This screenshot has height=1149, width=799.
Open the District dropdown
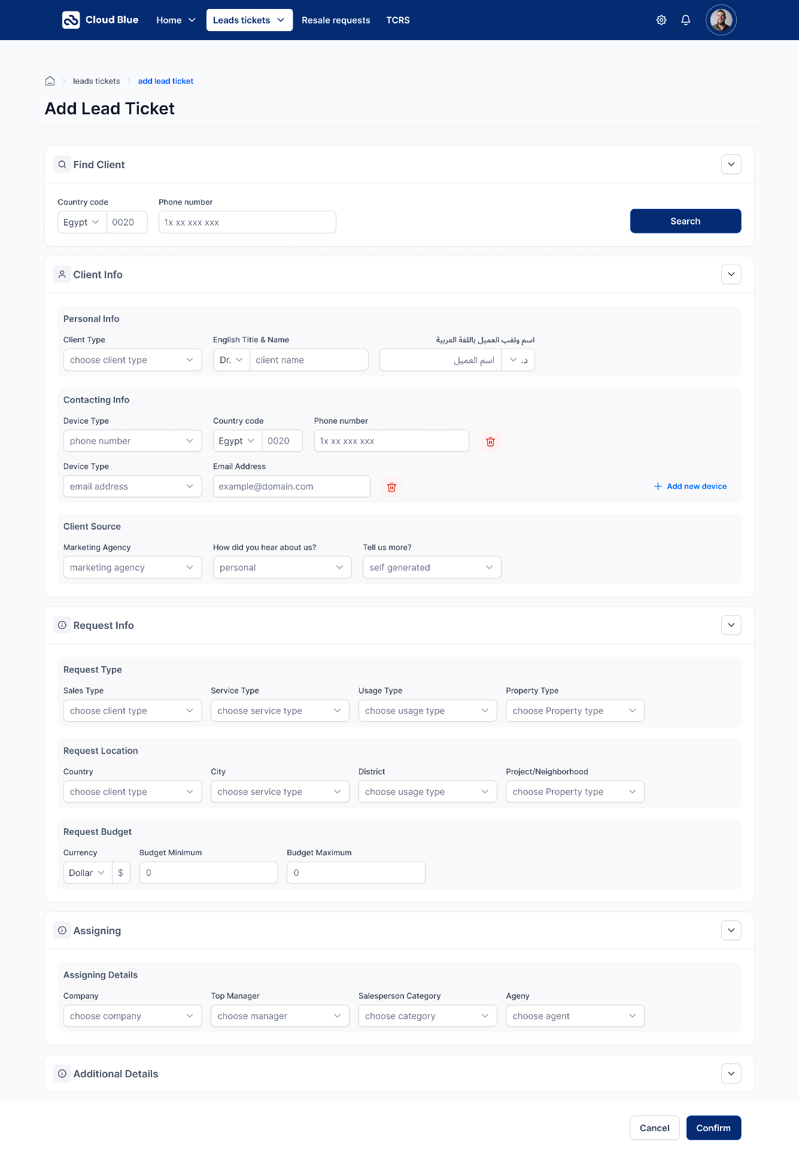pyautogui.click(x=427, y=792)
